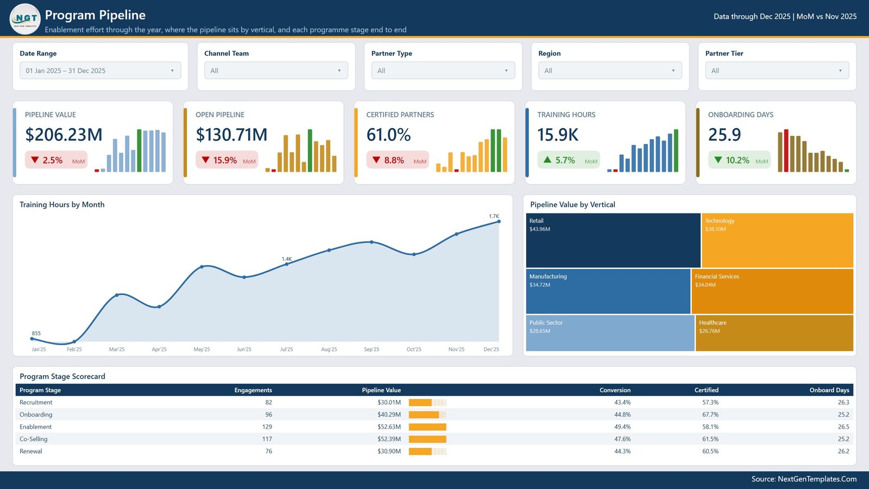Select the Public Sector treemap tile

[610, 333]
